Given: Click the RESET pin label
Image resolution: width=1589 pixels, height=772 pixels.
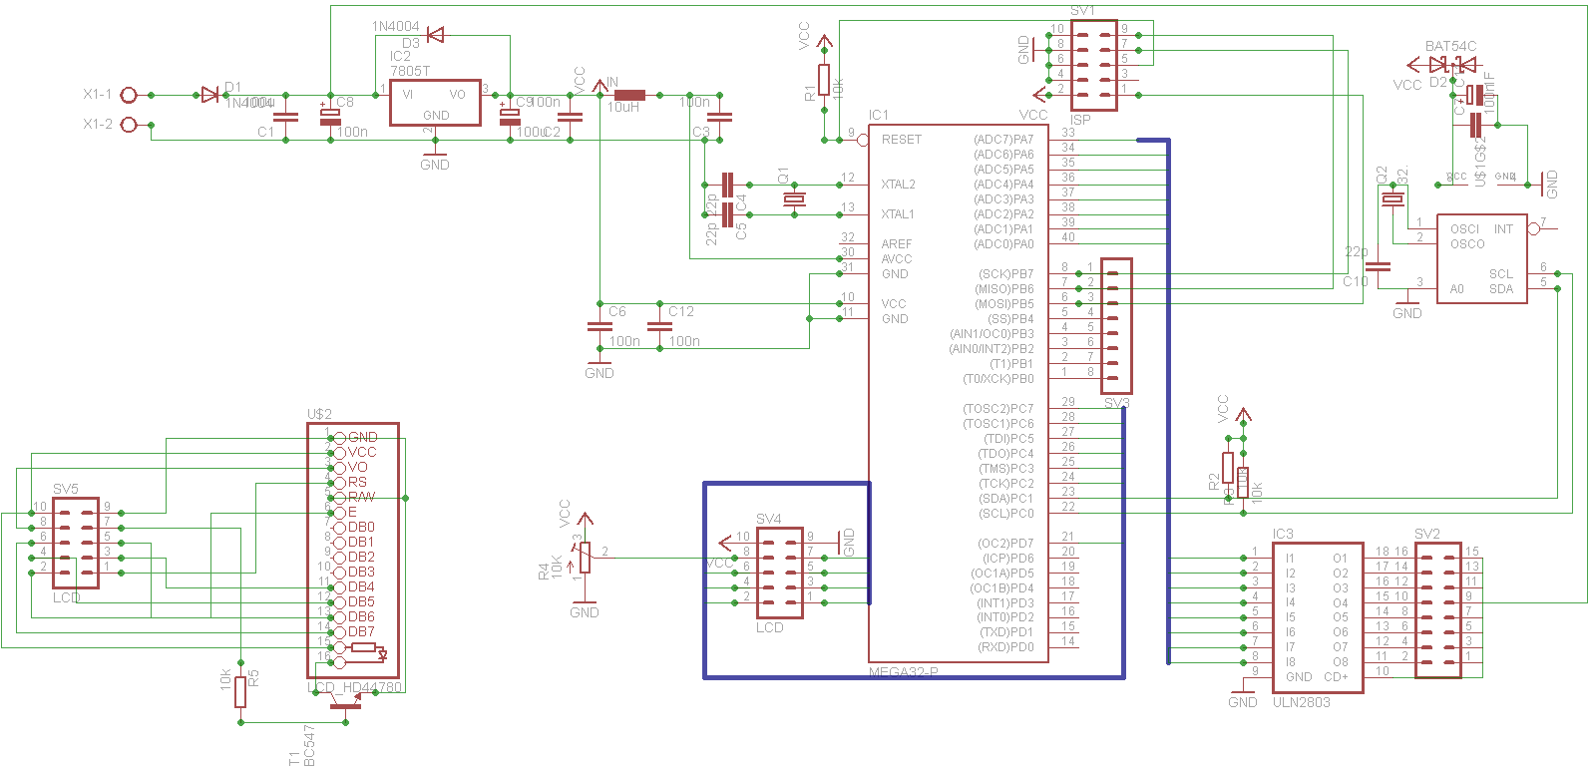Looking at the screenshot, I should click(902, 140).
